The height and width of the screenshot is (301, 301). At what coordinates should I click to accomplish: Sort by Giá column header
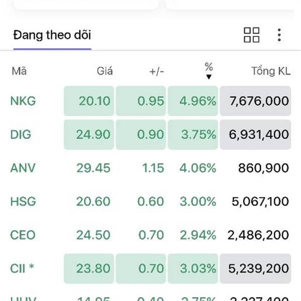pyautogui.click(x=105, y=71)
